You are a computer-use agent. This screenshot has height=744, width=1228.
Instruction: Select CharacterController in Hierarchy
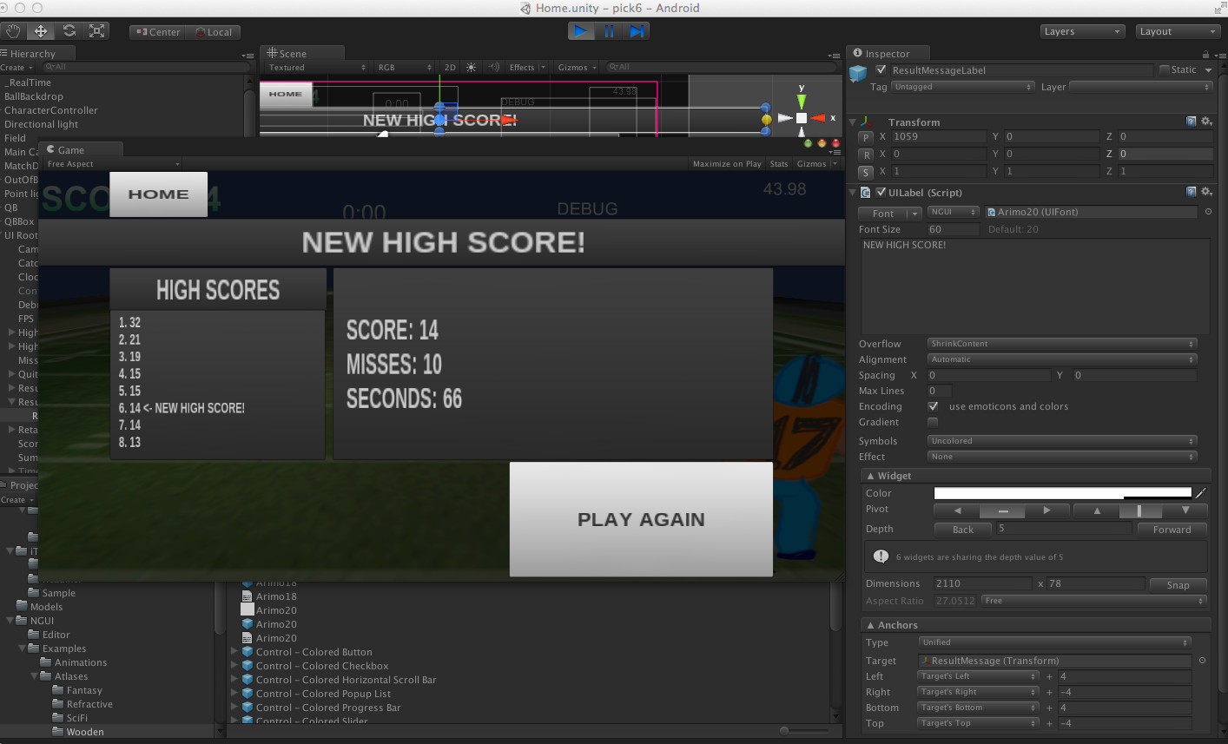click(51, 110)
